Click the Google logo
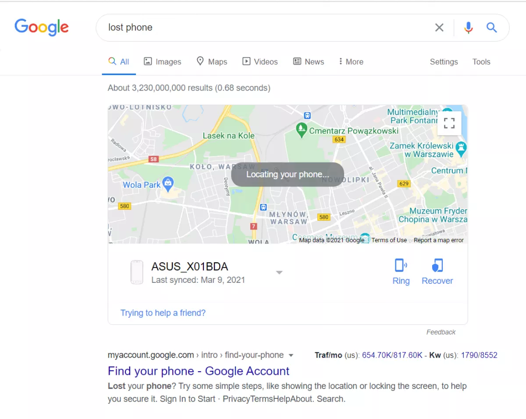The height and width of the screenshot is (419, 526). tap(42, 27)
